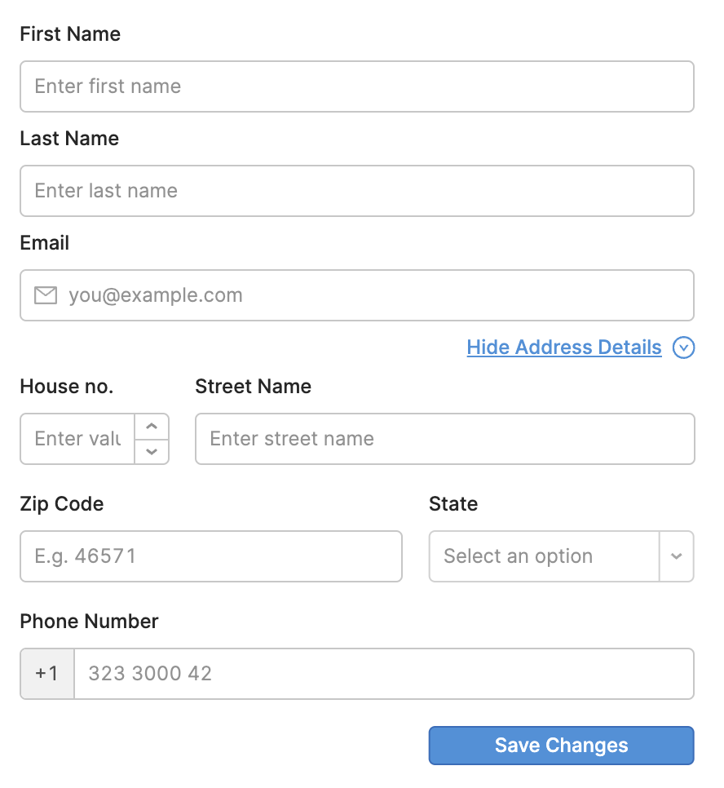The width and height of the screenshot is (724, 788).
Task: Click the envelope icon in Email field
Action: [x=46, y=295]
